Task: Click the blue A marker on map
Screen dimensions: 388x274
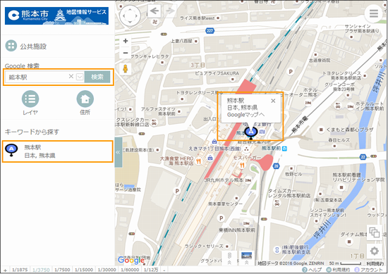Action: (x=251, y=132)
